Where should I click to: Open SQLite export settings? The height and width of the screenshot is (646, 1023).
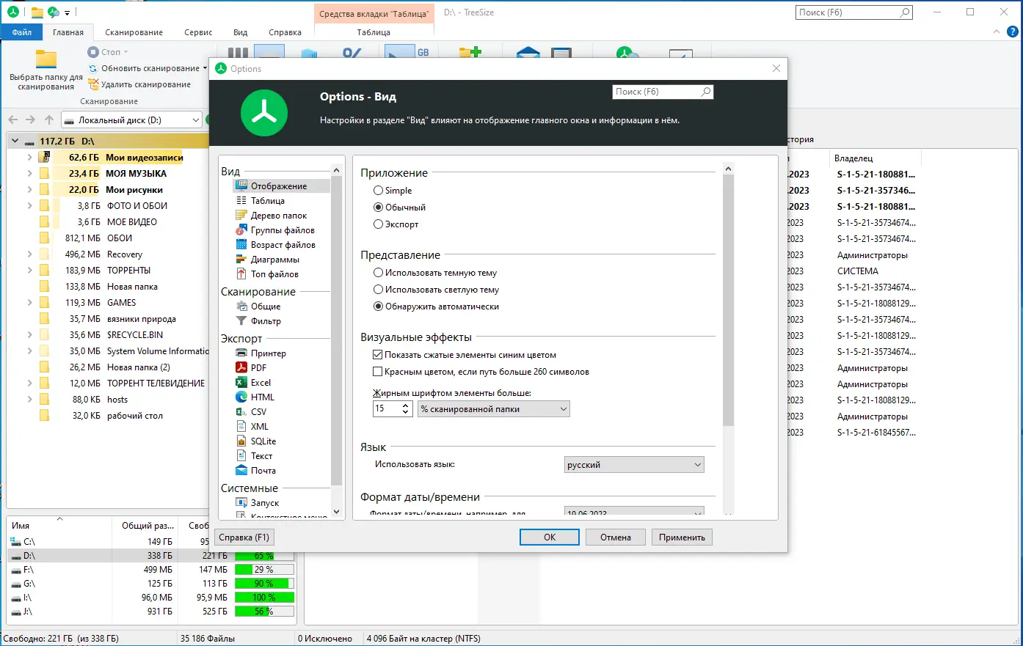click(x=263, y=441)
